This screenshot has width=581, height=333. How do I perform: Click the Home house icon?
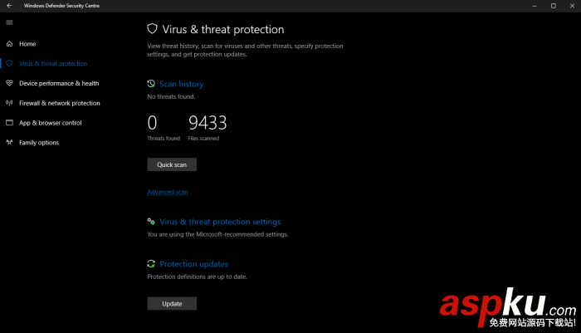coord(9,43)
